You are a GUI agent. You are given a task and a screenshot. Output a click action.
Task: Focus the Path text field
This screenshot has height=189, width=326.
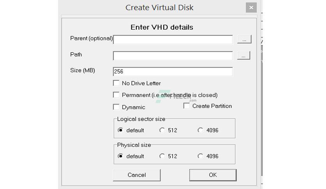click(173, 56)
